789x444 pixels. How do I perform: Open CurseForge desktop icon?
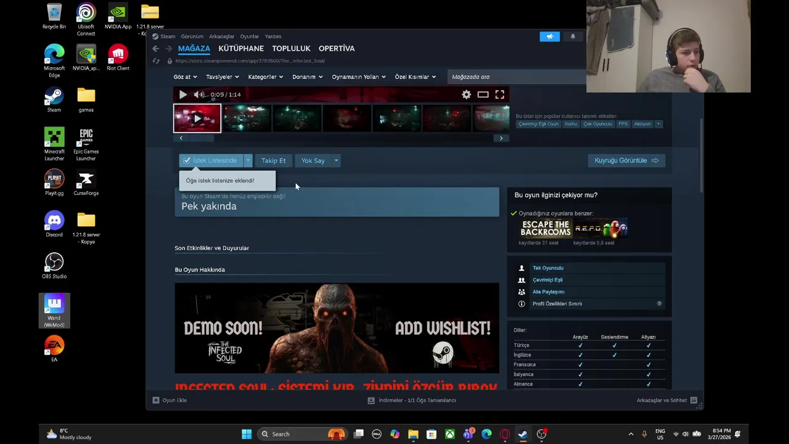click(x=86, y=183)
